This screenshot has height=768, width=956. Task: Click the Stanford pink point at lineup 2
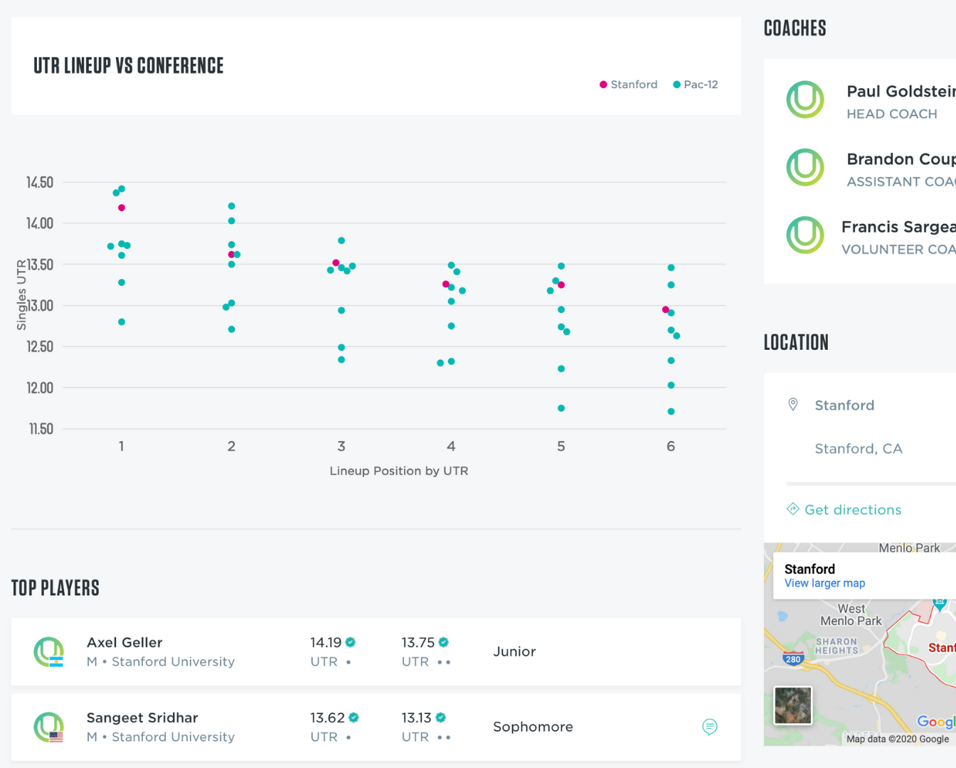(x=231, y=255)
